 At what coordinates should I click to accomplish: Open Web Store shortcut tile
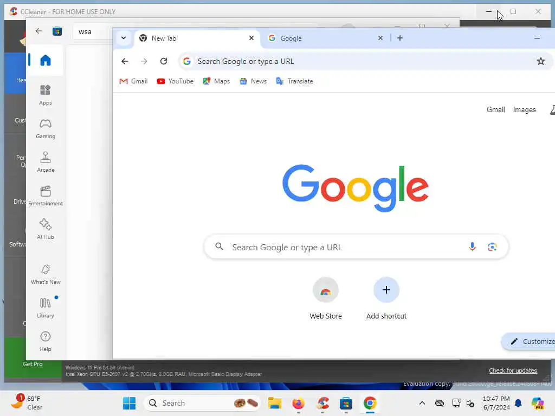[326, 299]
